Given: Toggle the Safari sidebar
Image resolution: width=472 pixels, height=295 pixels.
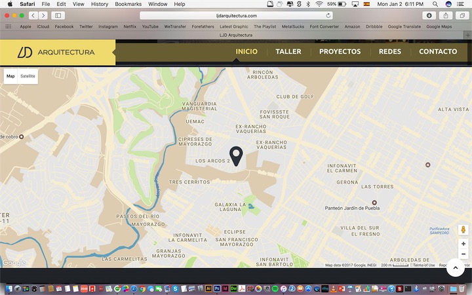Looking at the screenshot, I should 58,15.
